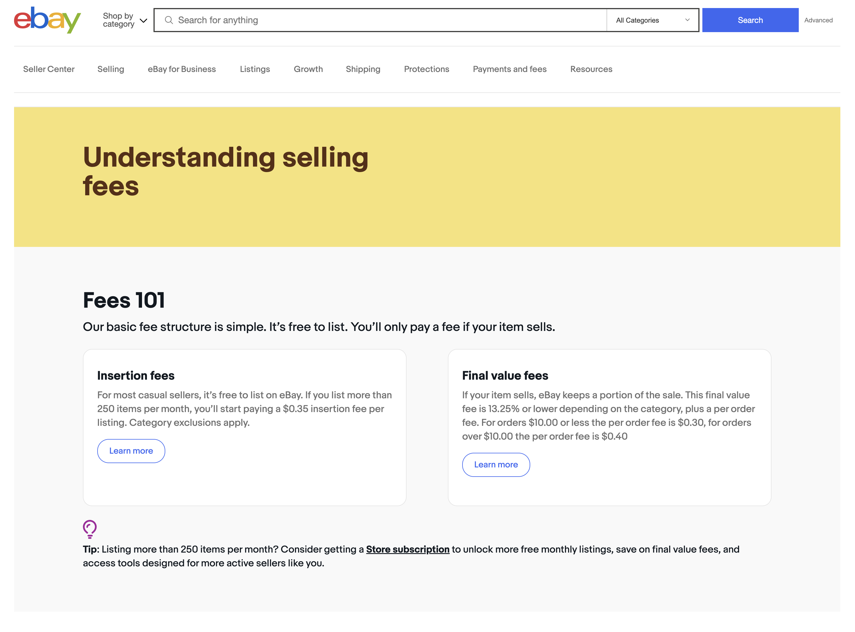The width and height of the screenshot is (855, 632).
Task: Focus the Search for anything field
Action: pos(380,20)
